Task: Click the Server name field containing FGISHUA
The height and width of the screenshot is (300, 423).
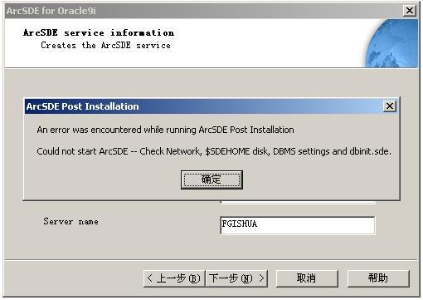Action: pos(298,225)
